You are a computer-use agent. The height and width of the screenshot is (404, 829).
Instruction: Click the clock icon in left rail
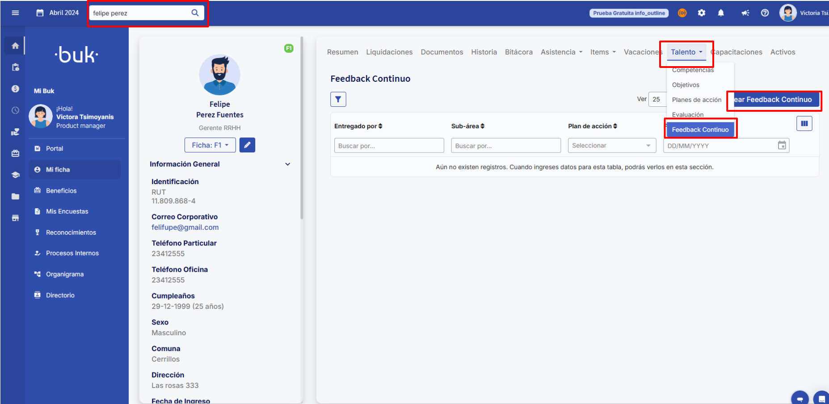tap(15, 110)
